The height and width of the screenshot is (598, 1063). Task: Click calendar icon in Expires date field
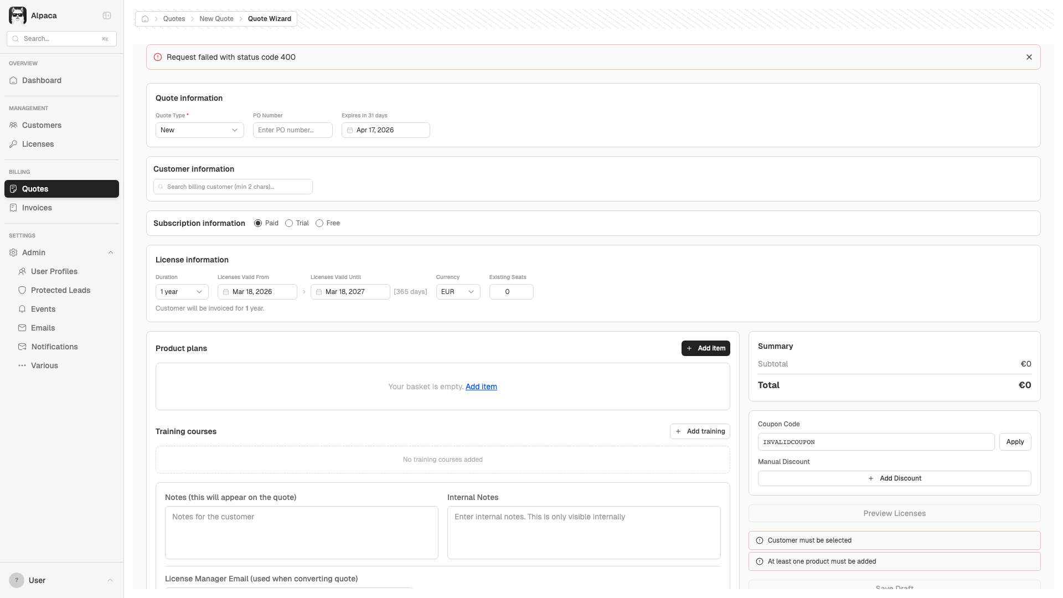point(350,130)
